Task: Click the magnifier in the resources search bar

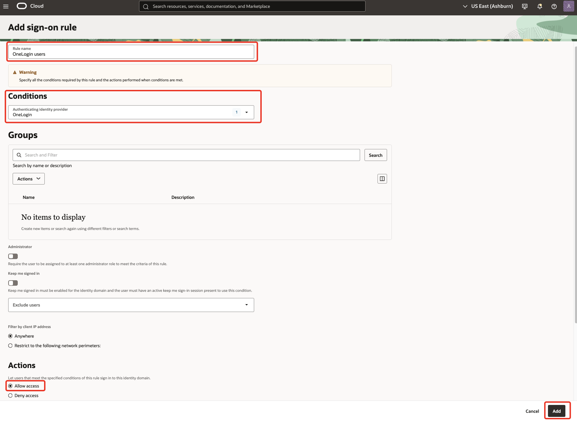Action: click(x=146, y=6)
